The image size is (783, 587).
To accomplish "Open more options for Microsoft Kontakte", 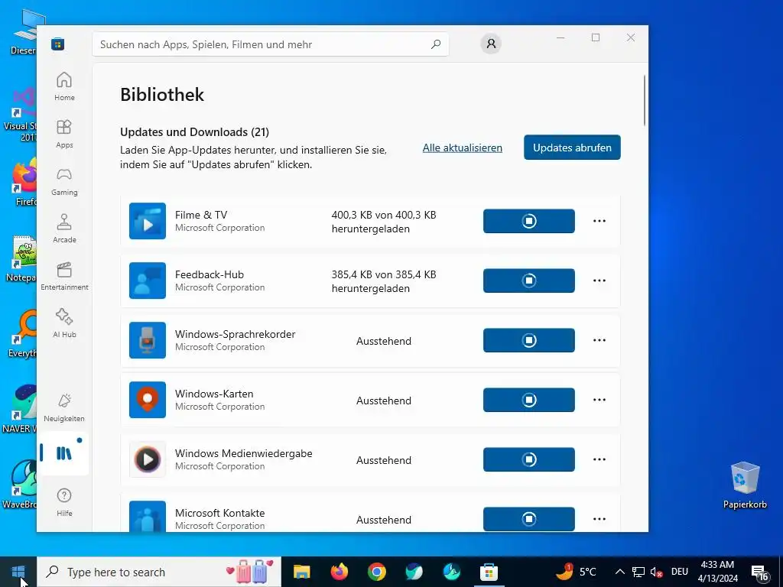I will click(599, 519).
